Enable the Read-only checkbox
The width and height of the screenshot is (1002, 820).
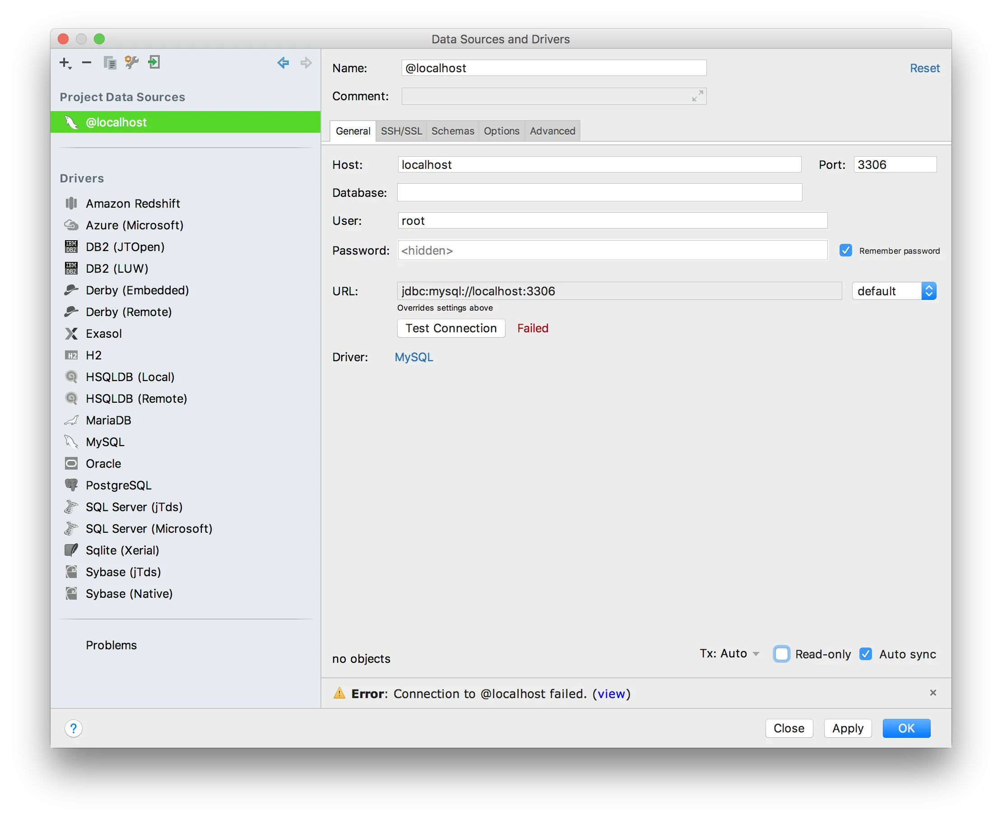[781, 654]
